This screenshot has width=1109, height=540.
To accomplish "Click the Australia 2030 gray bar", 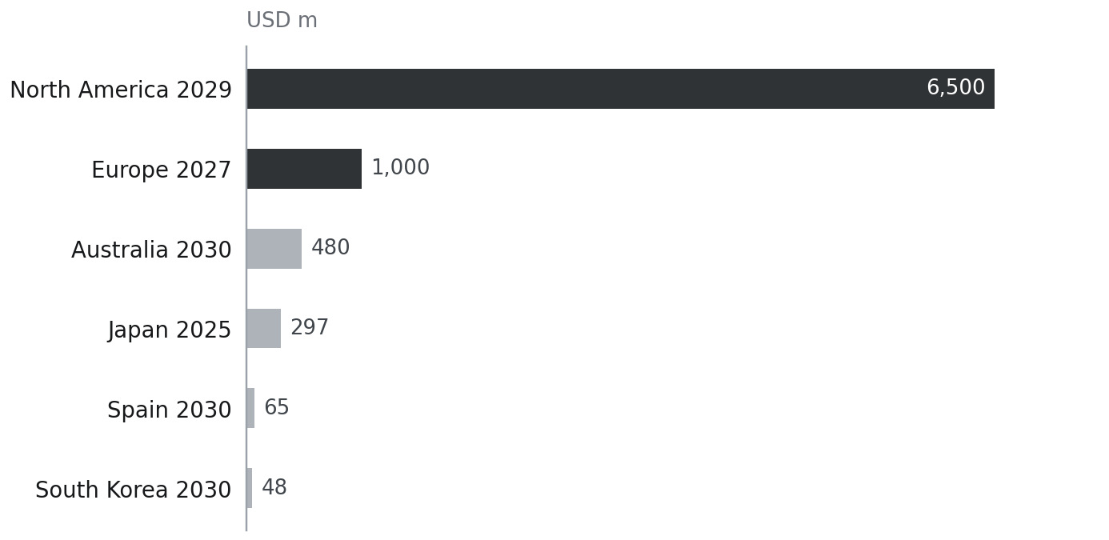I will tap(274, 249).
